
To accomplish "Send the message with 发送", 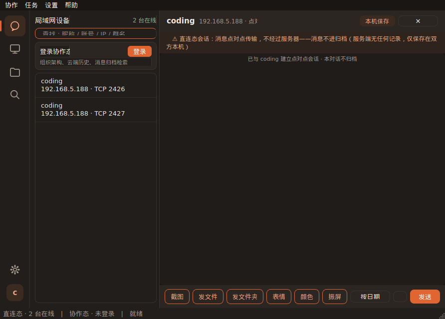I will (425, 297).
